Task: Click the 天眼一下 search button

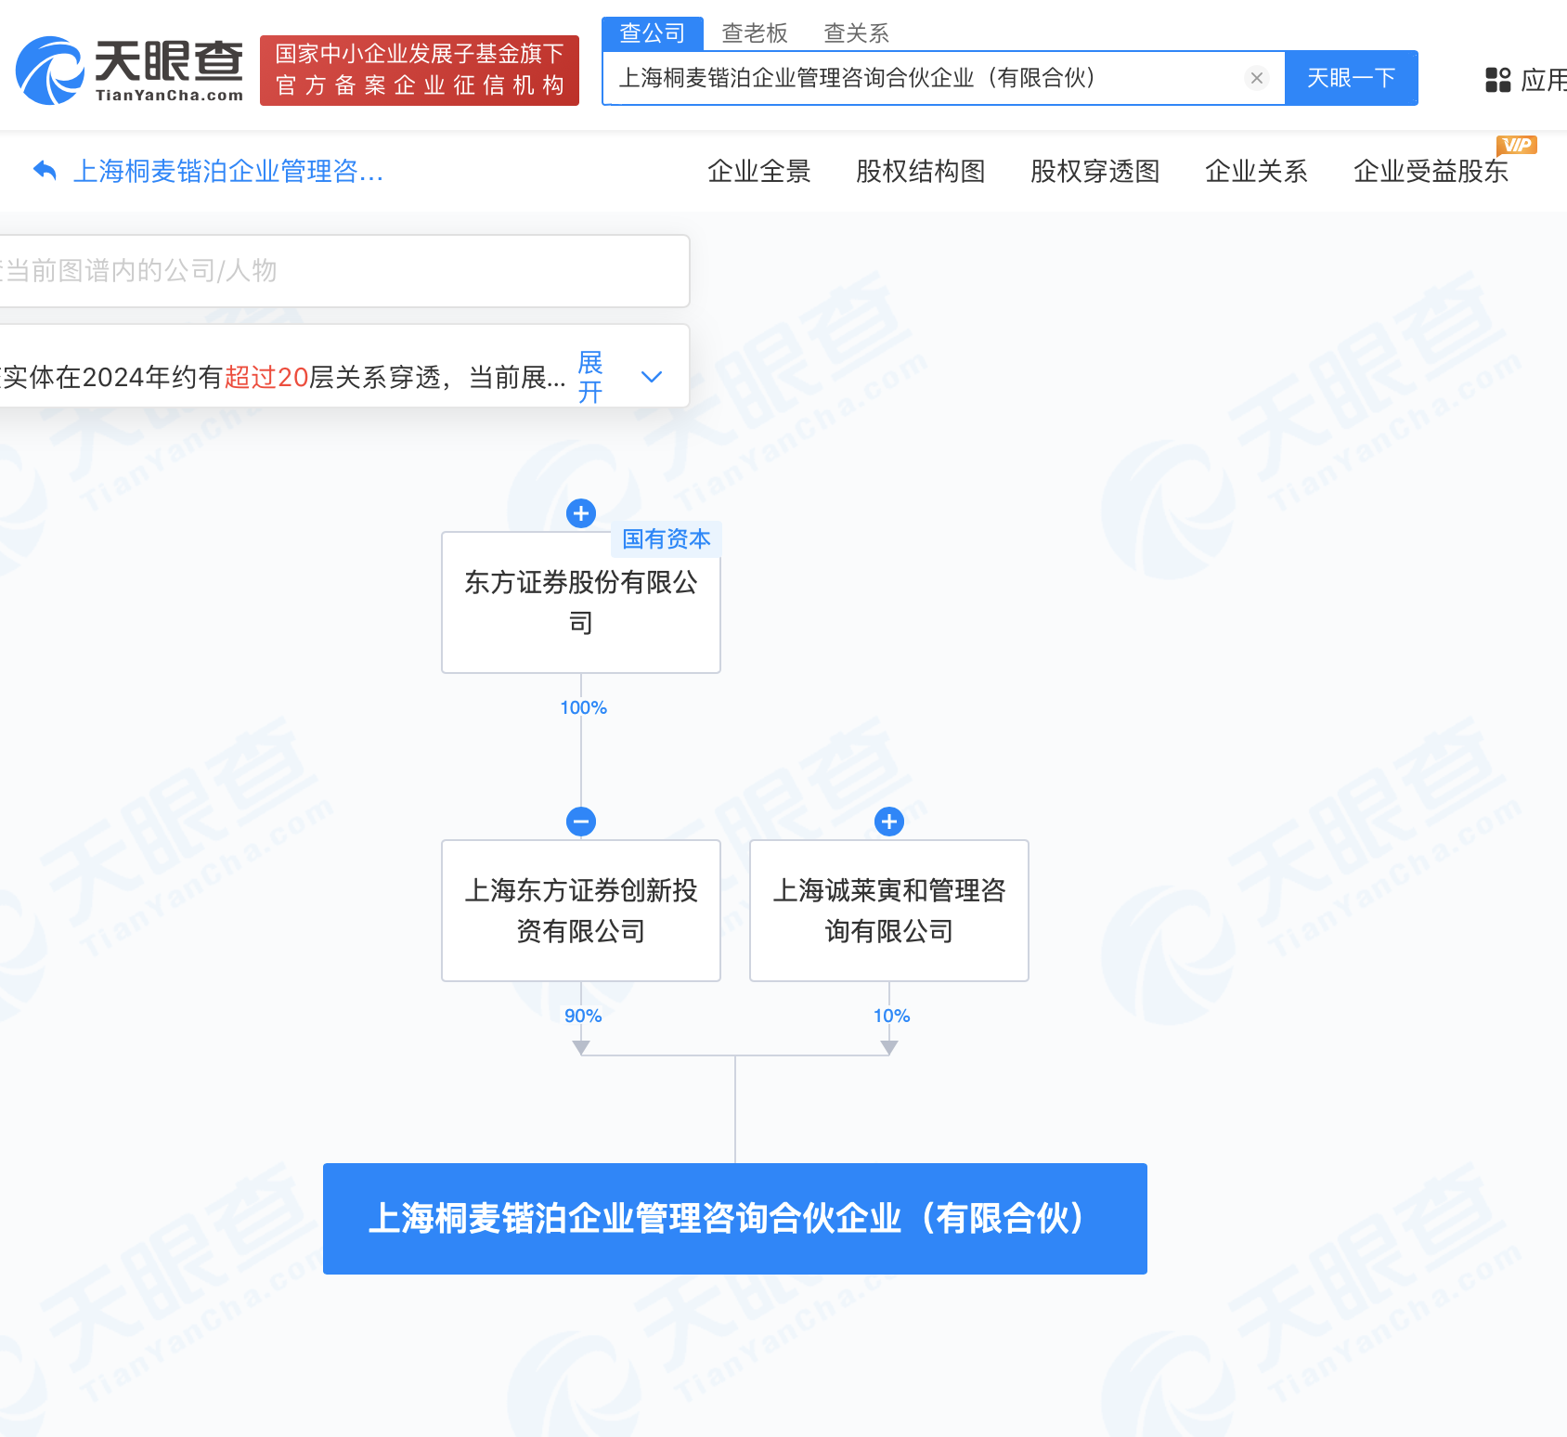Action: pos(1352,78)
